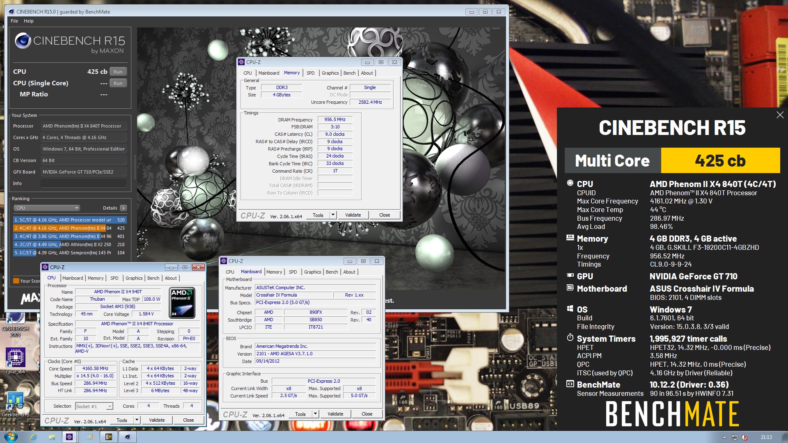Click DRAM Frequency value 956.5 MHz

335,119
